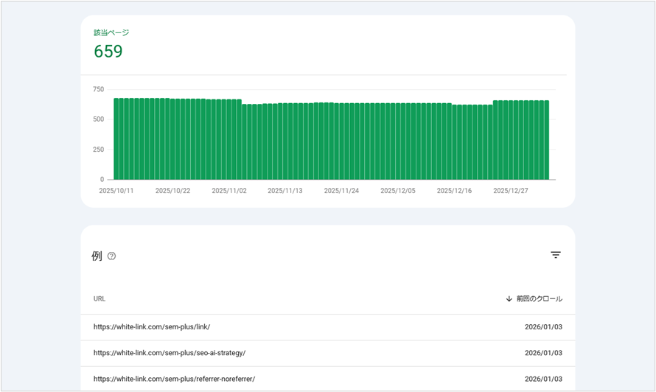Click the down arrow sort icon

(x=509, y=299)
